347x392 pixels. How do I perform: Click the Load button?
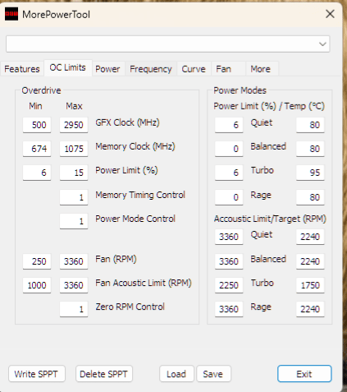pos(176,374)
